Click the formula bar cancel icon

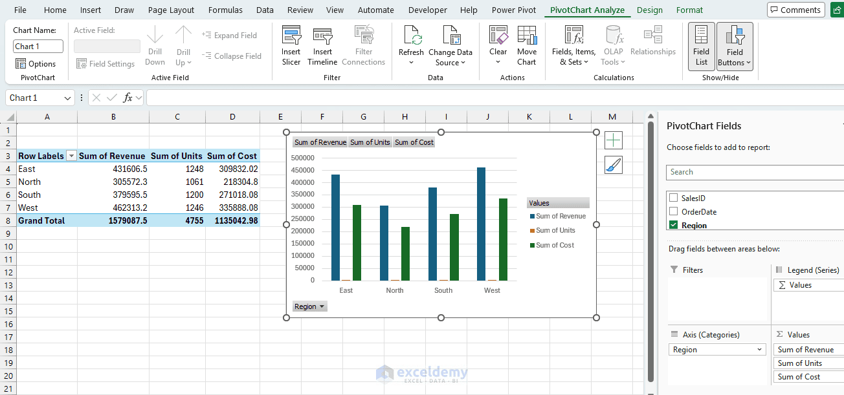96,98
